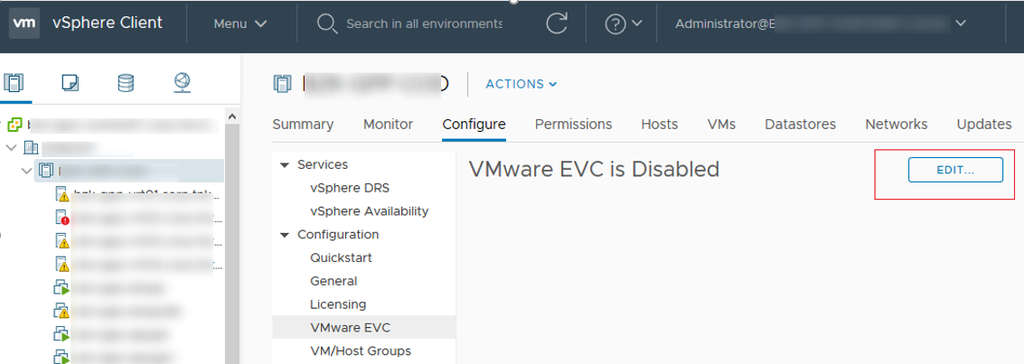Switch to the Datastores tab

coord(801,124)
